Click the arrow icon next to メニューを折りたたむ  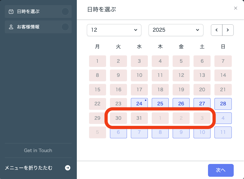point(68,168)
